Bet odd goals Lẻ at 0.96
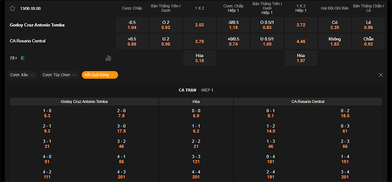This screenshot has width=392, height=182. click(x=368, y=25)
